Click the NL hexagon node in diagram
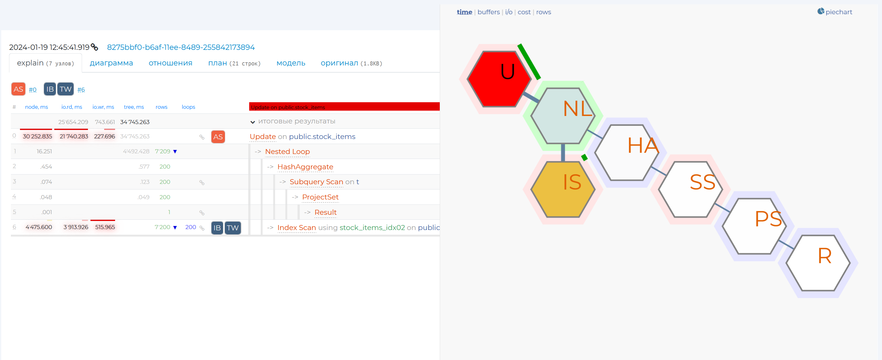 [x=563, y=116]
